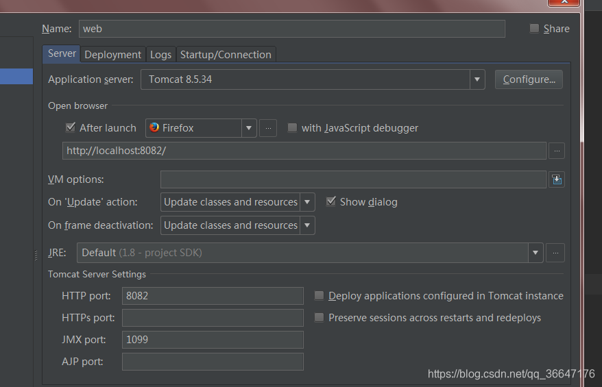Screen dimensions: 602x387
Task: Enable with JavaScript debugger checkbox
Action: 292,127
